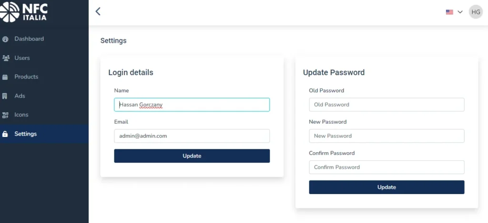Screen dimensions: 488x223
Task: Click the Settings lock icon
Action: click(5, 134)
